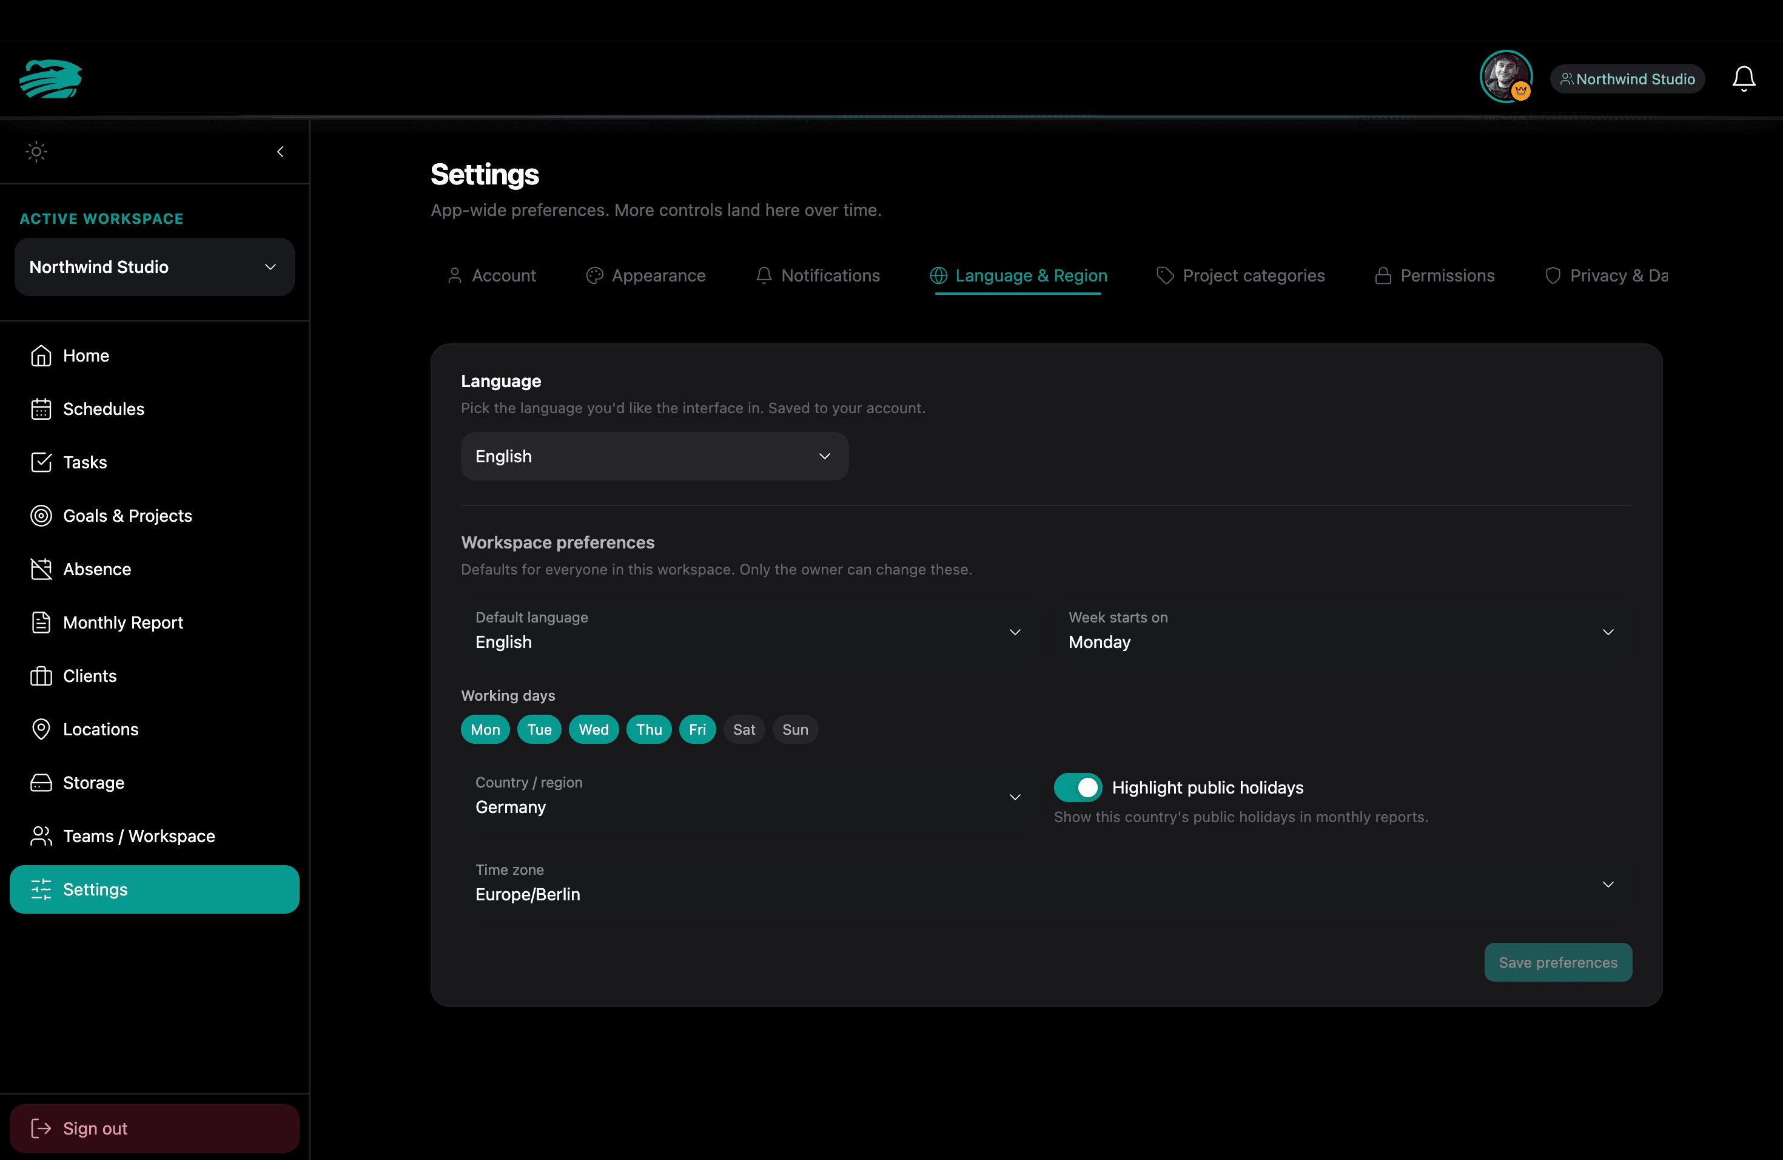Screen dimensions: 1783x1160
Task: Sign out of the app
Action: 154,1128
